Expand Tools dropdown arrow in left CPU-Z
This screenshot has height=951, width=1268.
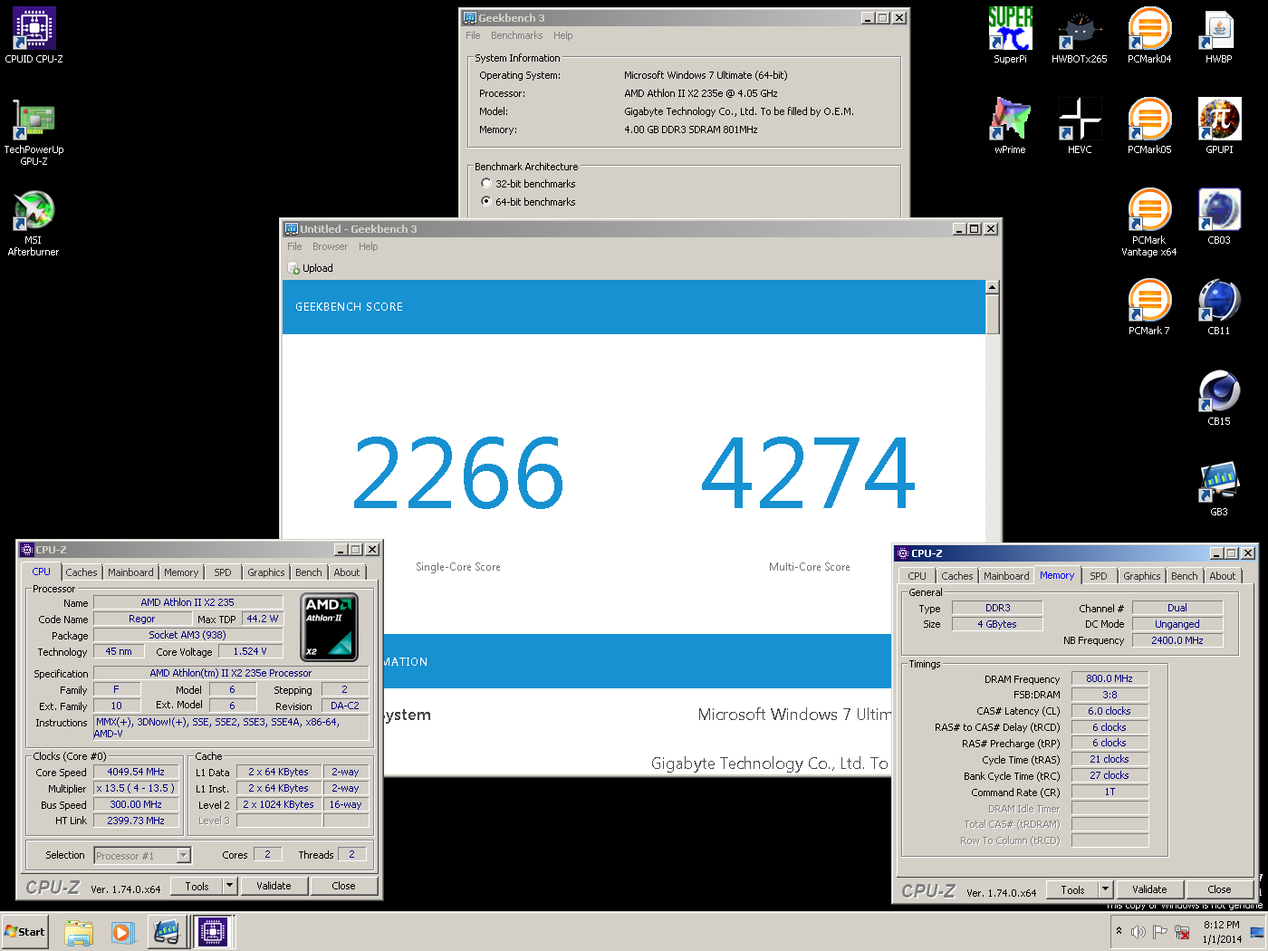tap(230, 886)
